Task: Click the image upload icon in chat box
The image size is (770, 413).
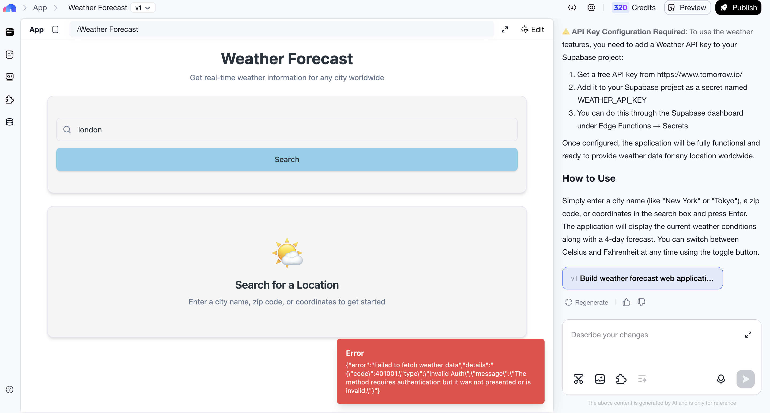Action: coord(600,379)
